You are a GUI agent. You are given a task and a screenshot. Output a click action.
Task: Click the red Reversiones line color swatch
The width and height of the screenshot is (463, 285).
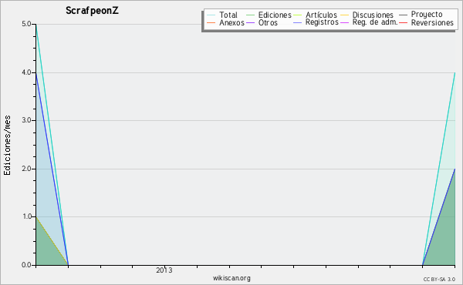click(404, 23)
